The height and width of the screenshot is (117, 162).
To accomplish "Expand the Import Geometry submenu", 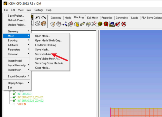I will pos(17,65).
